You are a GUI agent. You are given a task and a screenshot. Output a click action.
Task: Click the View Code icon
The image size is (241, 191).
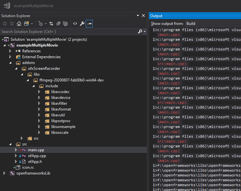click(75, 24)
